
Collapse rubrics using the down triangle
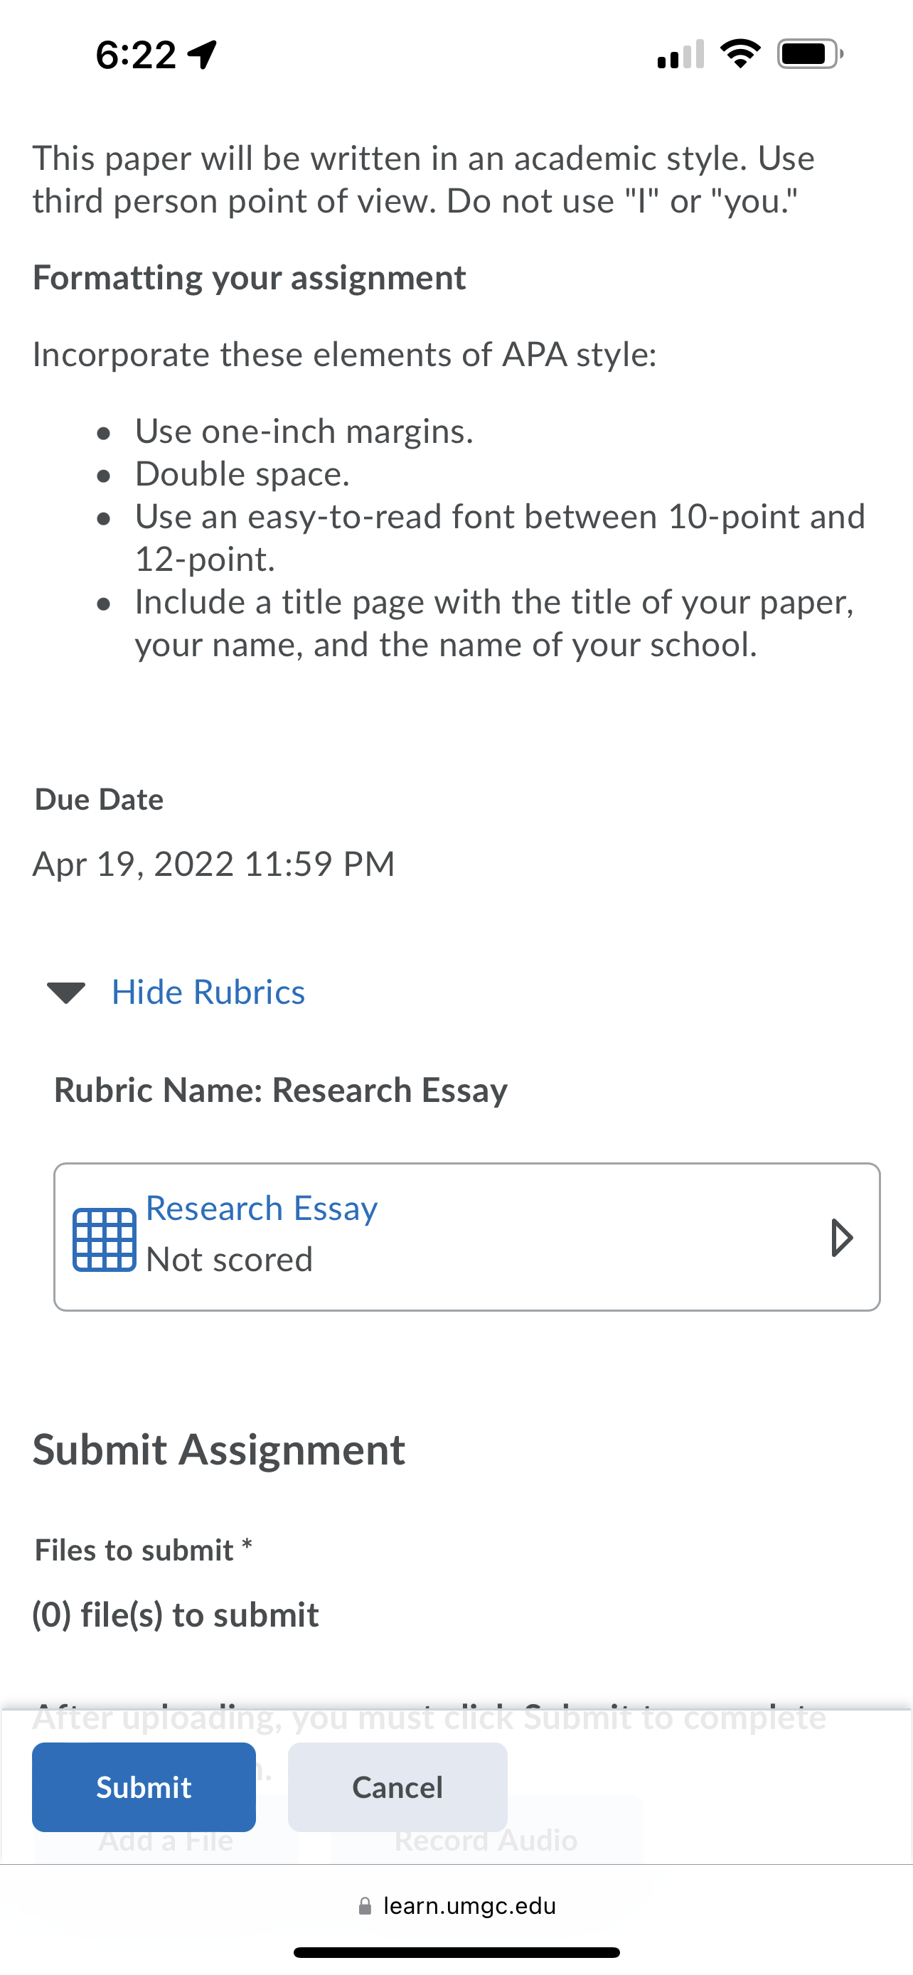pyautogui.click(x=66, y=992)
